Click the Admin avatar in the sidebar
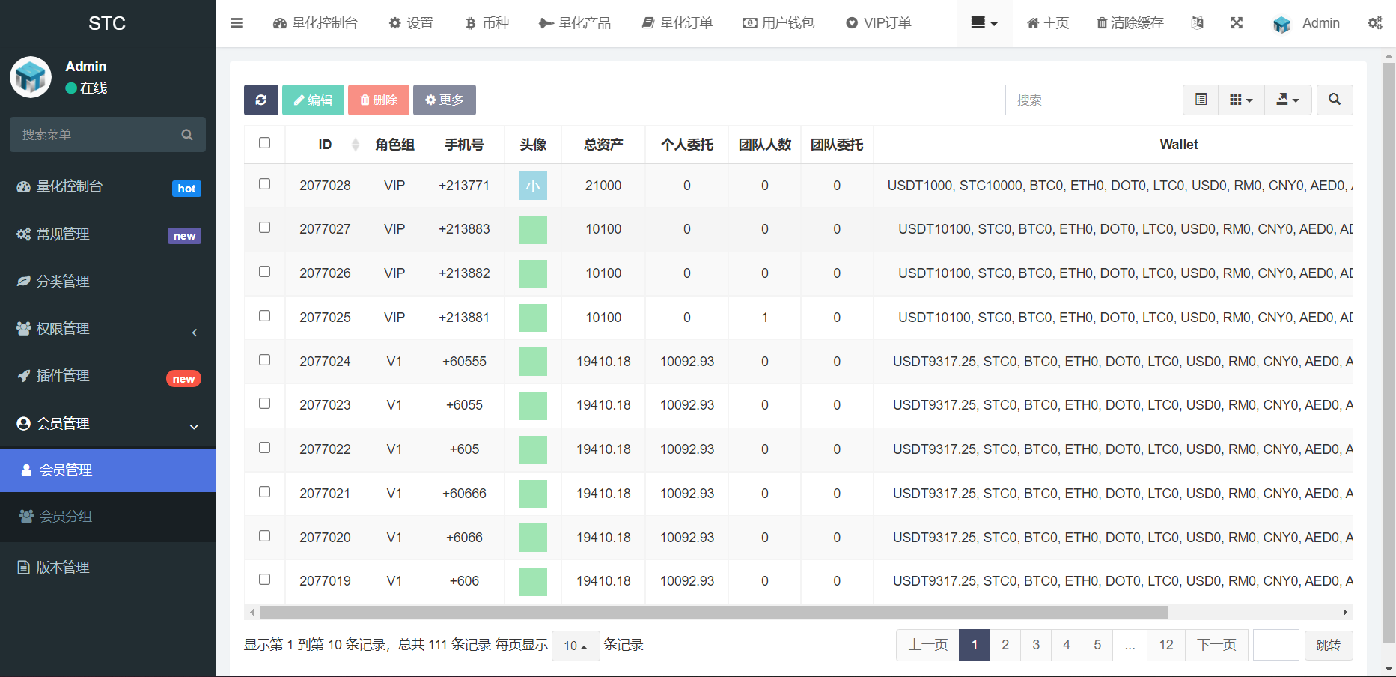The height and width of the screenshot is (677, 1396). 31,77
